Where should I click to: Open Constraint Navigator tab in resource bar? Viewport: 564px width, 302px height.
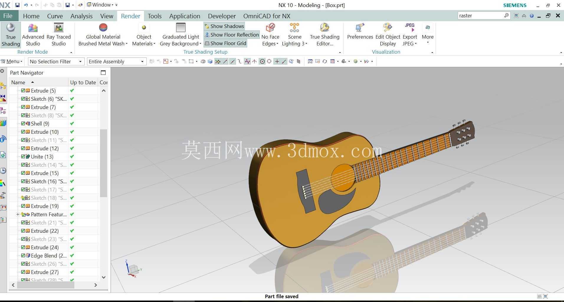3,98
